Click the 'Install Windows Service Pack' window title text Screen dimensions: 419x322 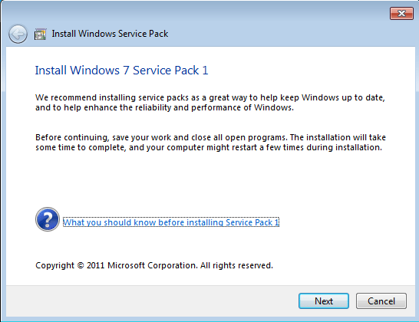tap(110, 34)
